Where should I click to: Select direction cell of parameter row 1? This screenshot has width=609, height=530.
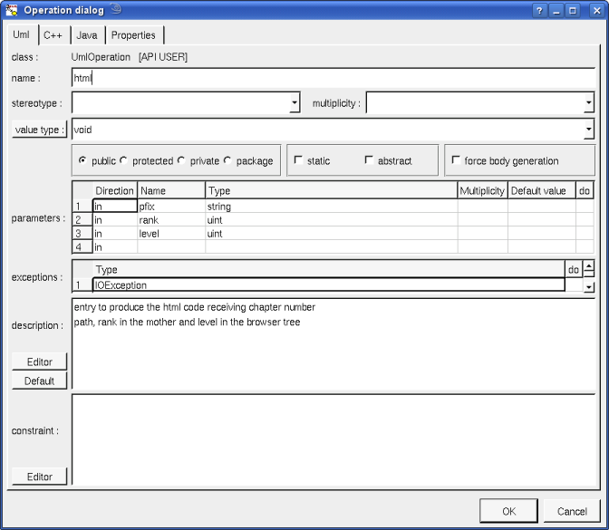115,207
